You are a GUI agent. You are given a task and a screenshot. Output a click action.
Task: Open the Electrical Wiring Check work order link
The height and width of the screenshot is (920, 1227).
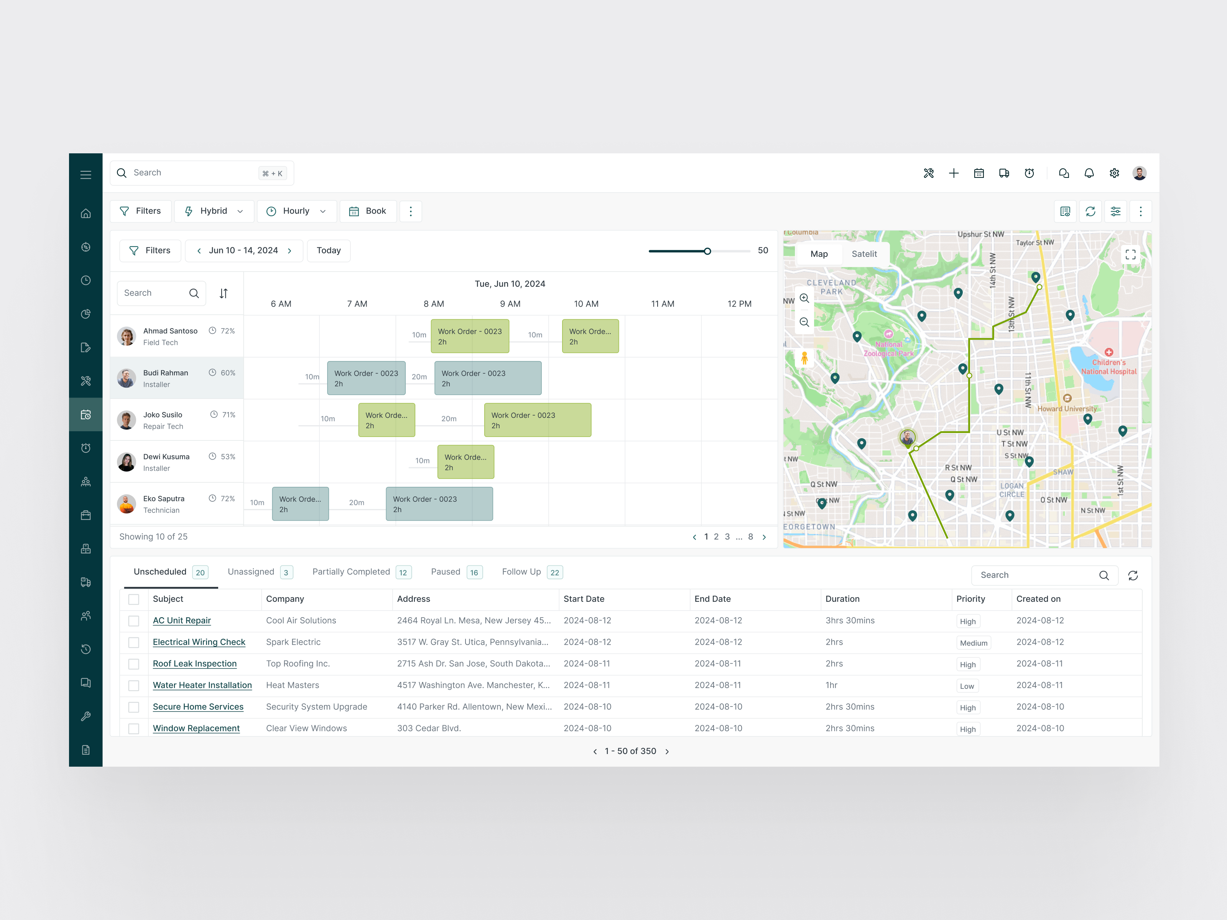point(199,642)
